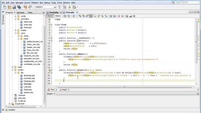Click the Clean and Build icon
The width and height of the screenshot is (201, 113).
point(64,7)
